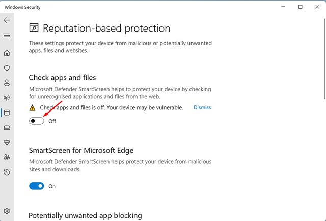Open Family options in sidebar
326x221 pixels.
(x=7, y=157)
